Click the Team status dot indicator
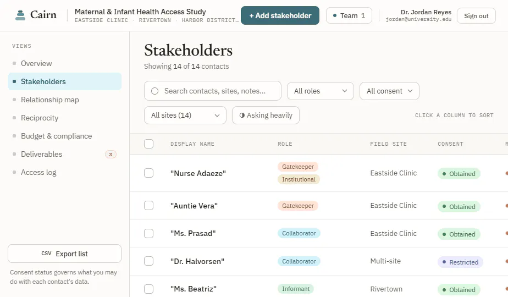This screenshot has width=508, height=297. 335,15
